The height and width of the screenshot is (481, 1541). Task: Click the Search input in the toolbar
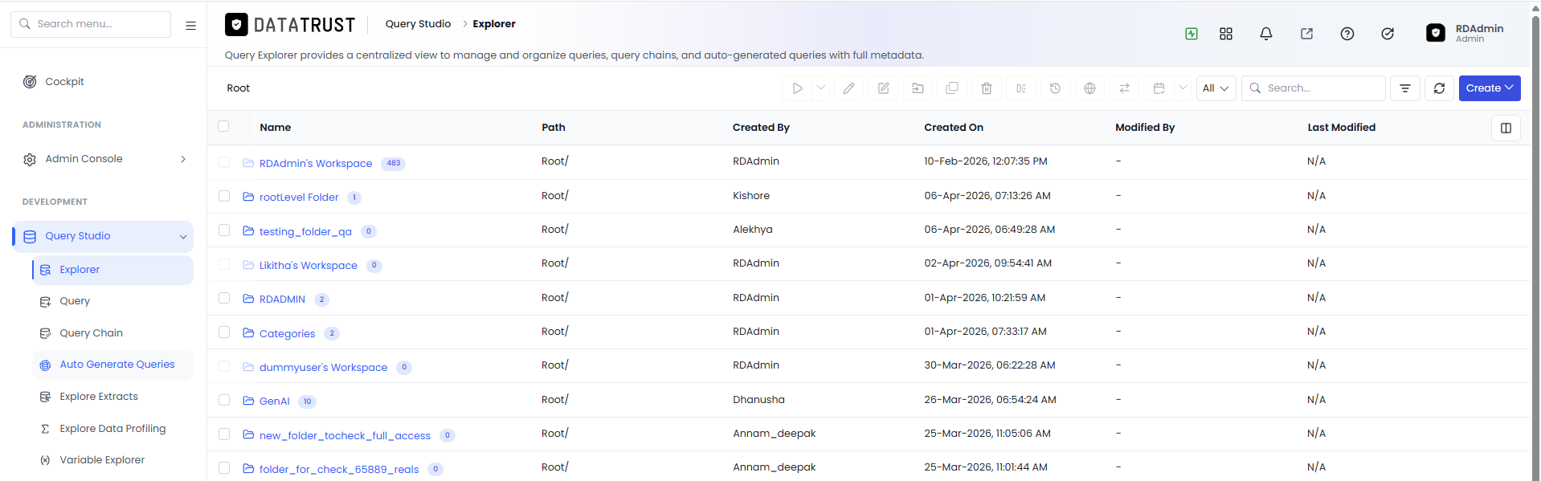1314,88
